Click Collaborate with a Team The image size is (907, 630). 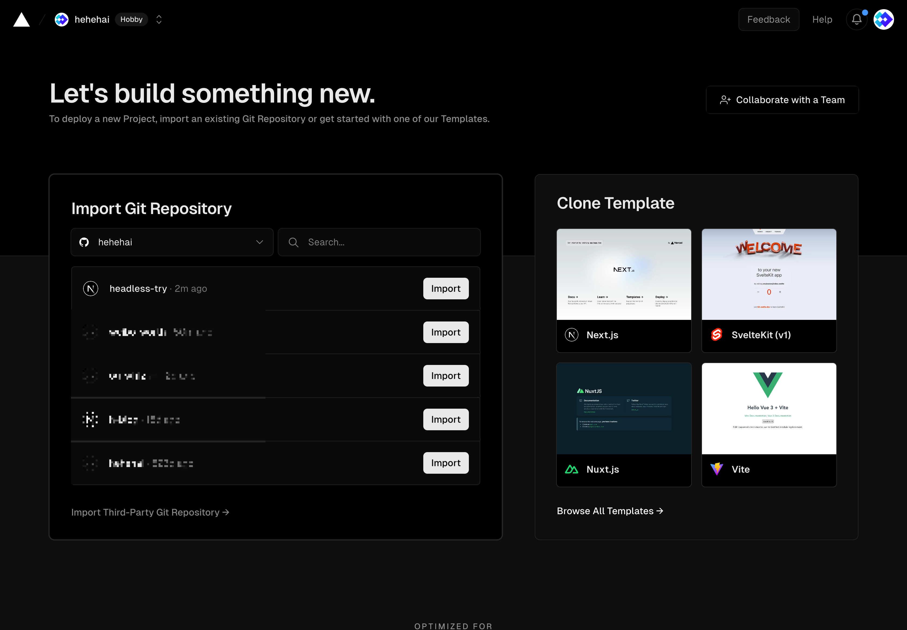782,100
